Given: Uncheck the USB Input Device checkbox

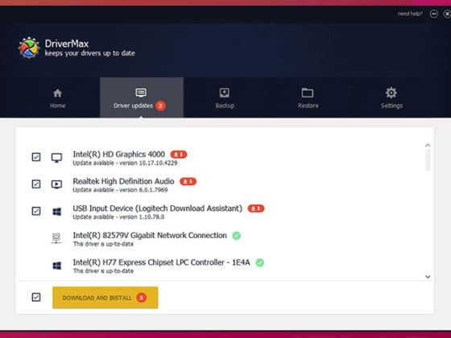Looking at the screenshot, I should tap(36, 211).
